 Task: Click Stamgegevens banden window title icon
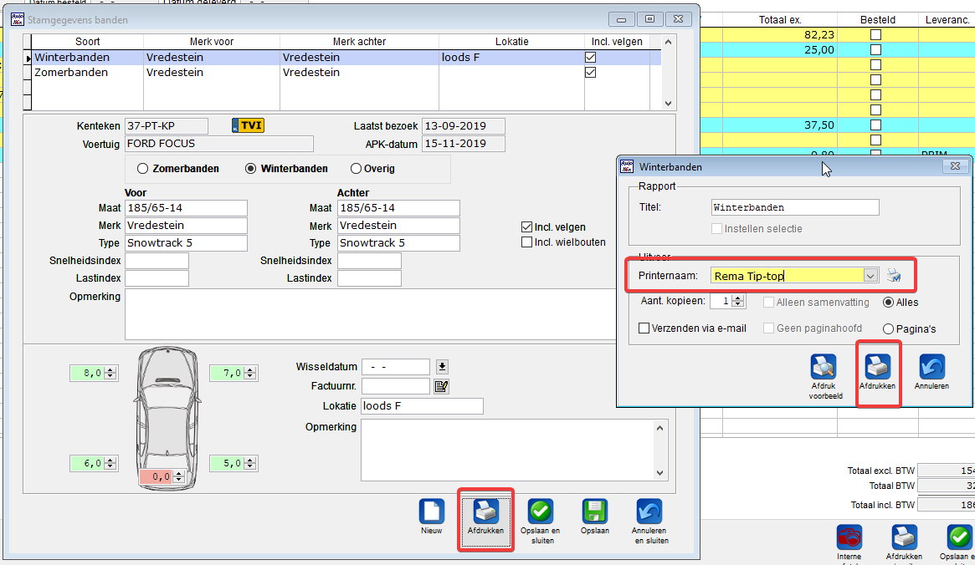click(x=17, y=19)
